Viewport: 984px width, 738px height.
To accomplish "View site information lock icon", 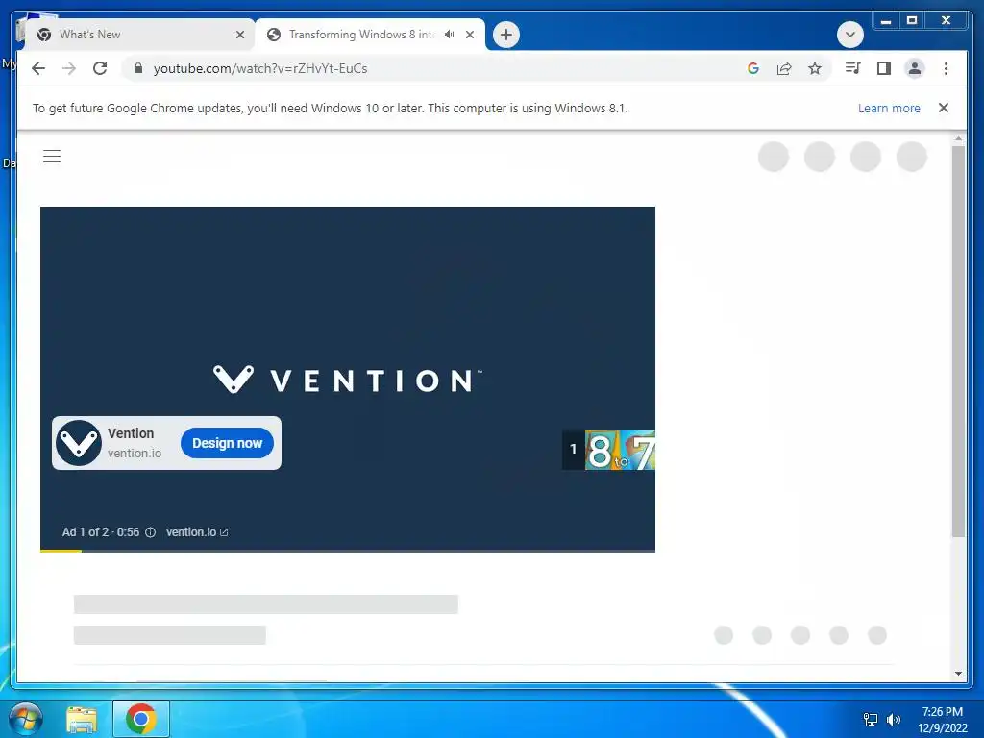I will (x=138, y=68).
